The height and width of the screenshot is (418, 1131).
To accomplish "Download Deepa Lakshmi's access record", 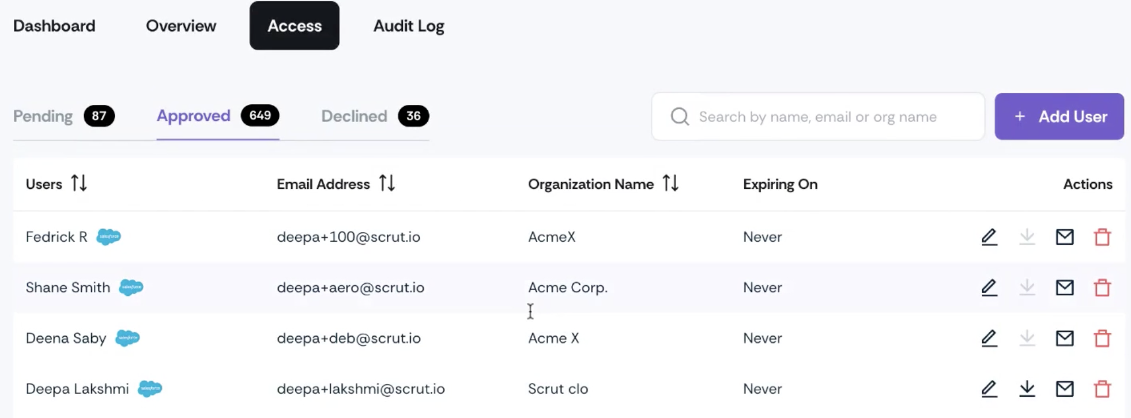I will click(x=1027, y=389).
